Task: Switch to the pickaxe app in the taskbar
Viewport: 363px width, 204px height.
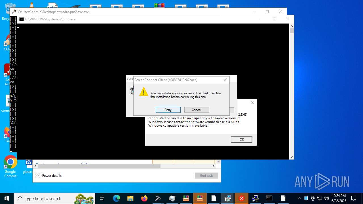Action: [158, 198]
